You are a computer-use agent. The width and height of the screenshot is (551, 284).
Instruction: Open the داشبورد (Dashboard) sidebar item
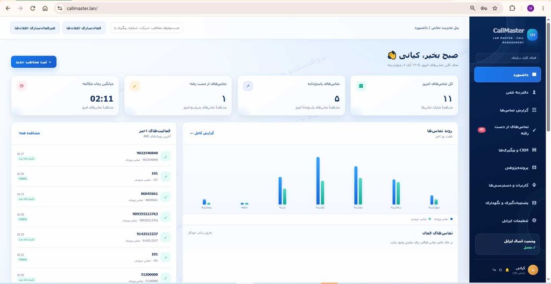pyautogui.click(x=507, y=75)
